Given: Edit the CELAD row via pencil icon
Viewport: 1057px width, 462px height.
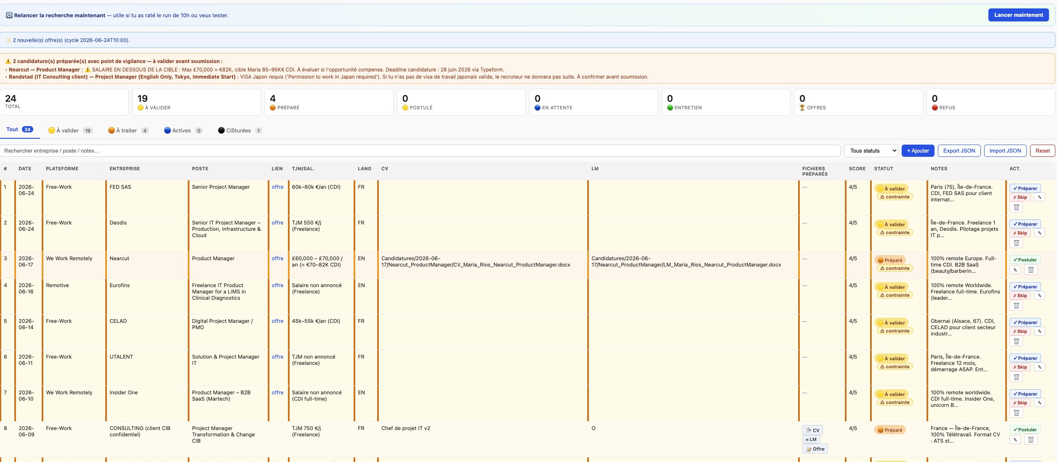Looking at the screenshot, I should pos(1039,331).
